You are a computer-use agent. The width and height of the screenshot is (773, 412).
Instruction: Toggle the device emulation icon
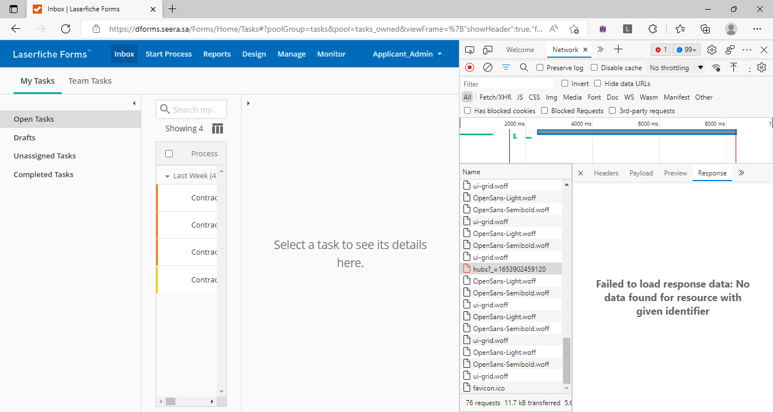488,50
